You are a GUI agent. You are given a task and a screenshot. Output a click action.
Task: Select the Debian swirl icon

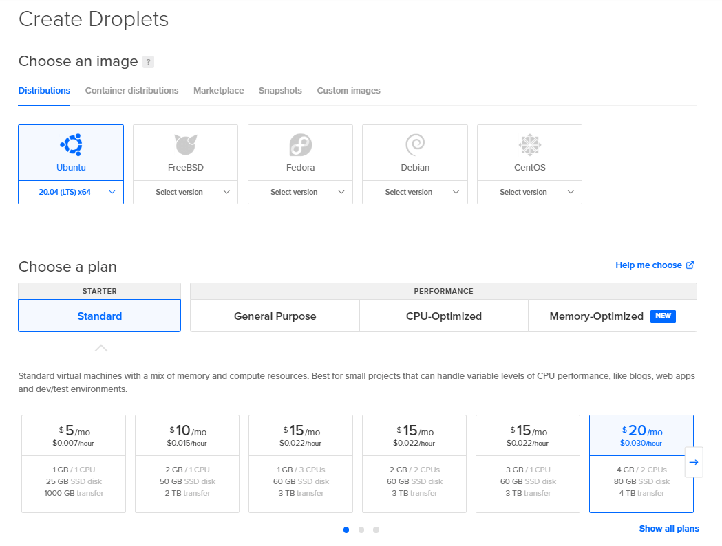coord(415,145)
